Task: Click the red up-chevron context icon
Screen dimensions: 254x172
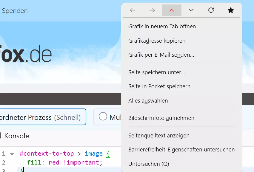Action: [x=172, y=10]
